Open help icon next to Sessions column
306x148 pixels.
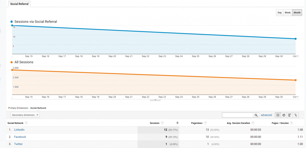(x=162, y=123)
